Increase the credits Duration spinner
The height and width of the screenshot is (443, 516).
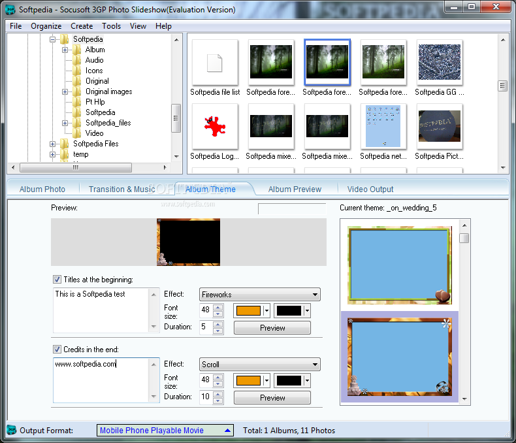pos(218,394)
